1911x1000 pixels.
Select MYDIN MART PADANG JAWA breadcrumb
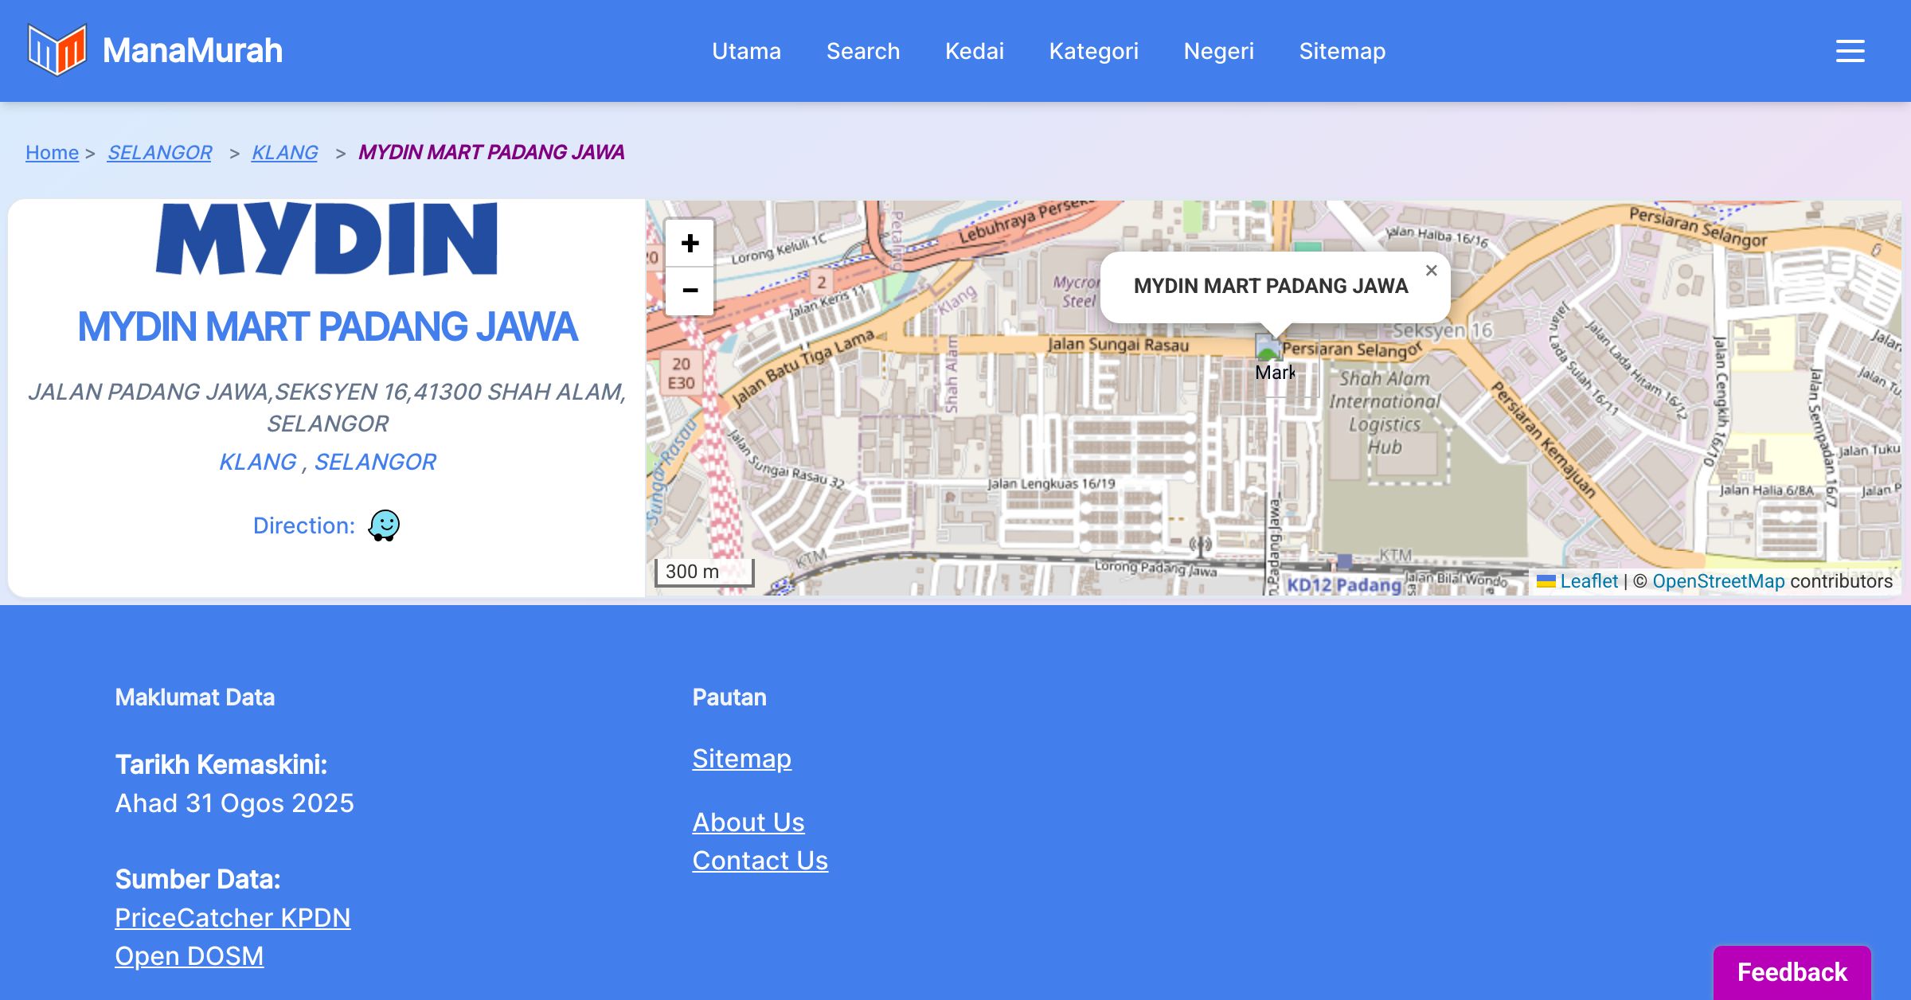tap(490, 152)
